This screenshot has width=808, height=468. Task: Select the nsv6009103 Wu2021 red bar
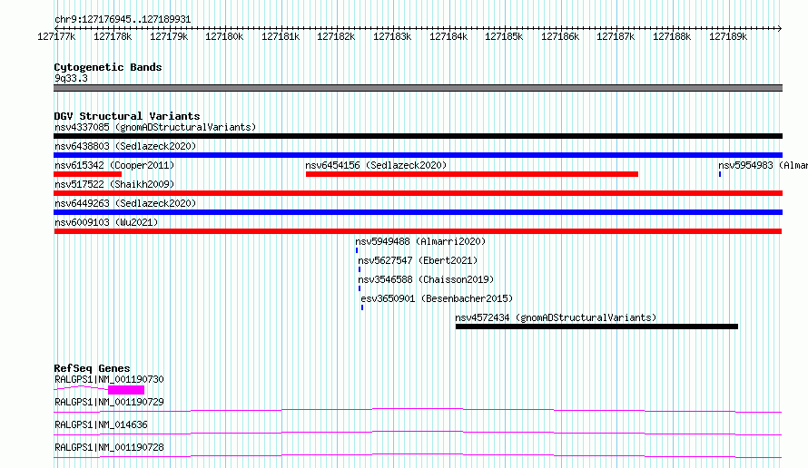418,231
